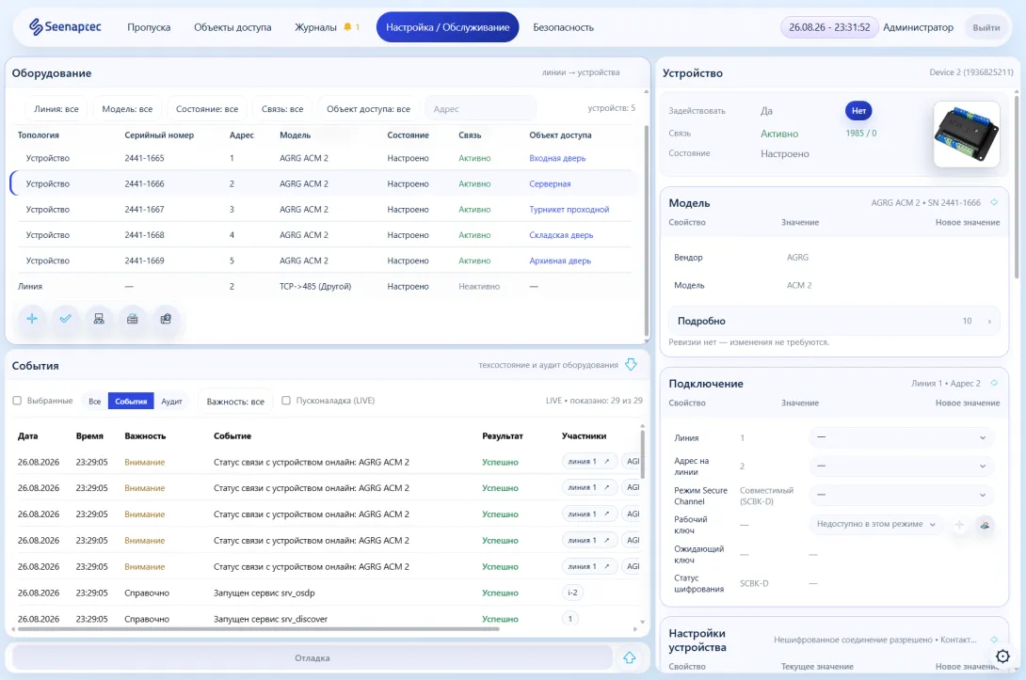This screenshot has height=680, width=1026.
Task: Open the 'Модель: все' filter dropdown
Action: 127,108
